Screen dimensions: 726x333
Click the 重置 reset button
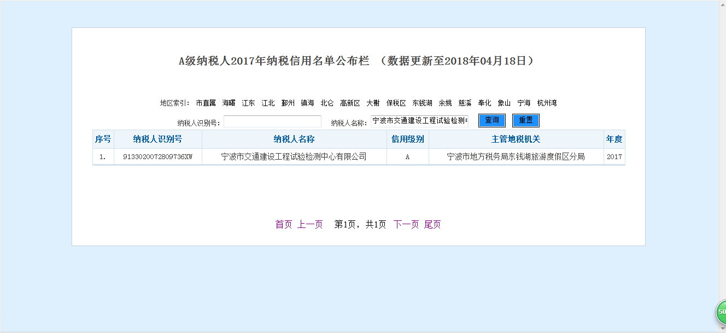click(525, 120)
